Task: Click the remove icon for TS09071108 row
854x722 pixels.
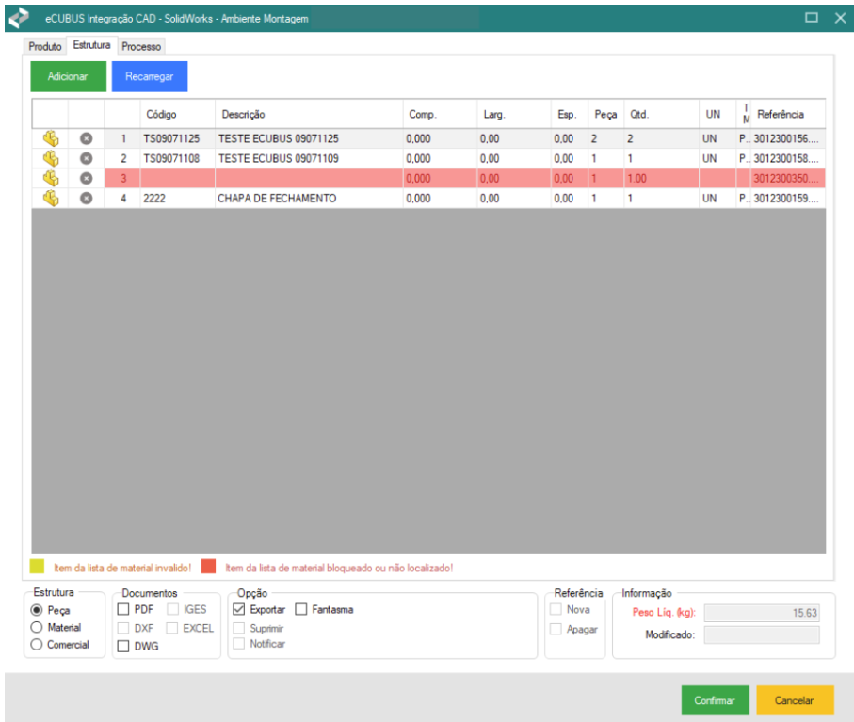Action: pos(86,158)
